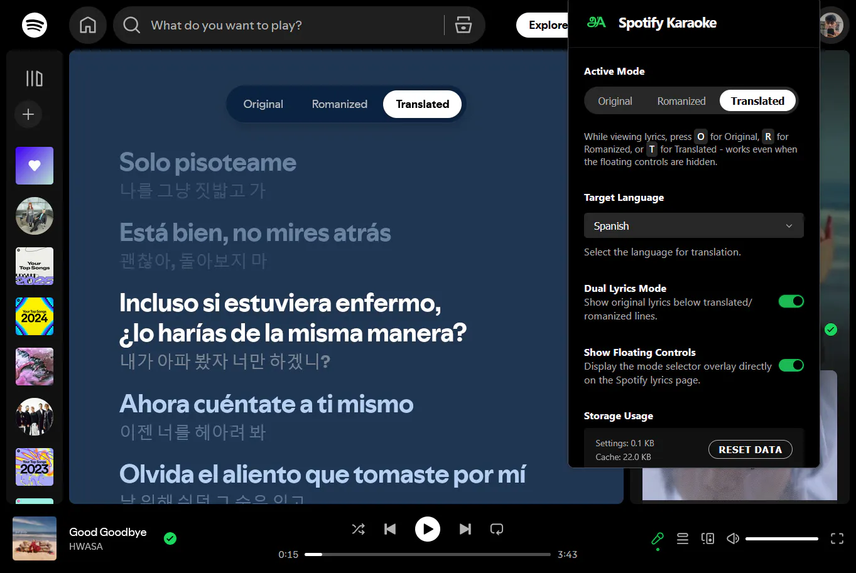Mute the volume speaker icon

(x=733, y=538)
